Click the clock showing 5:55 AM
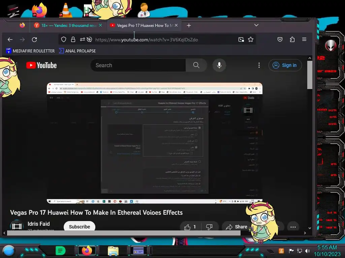Viewport: 345px width, 258px height. coord(327,248)
